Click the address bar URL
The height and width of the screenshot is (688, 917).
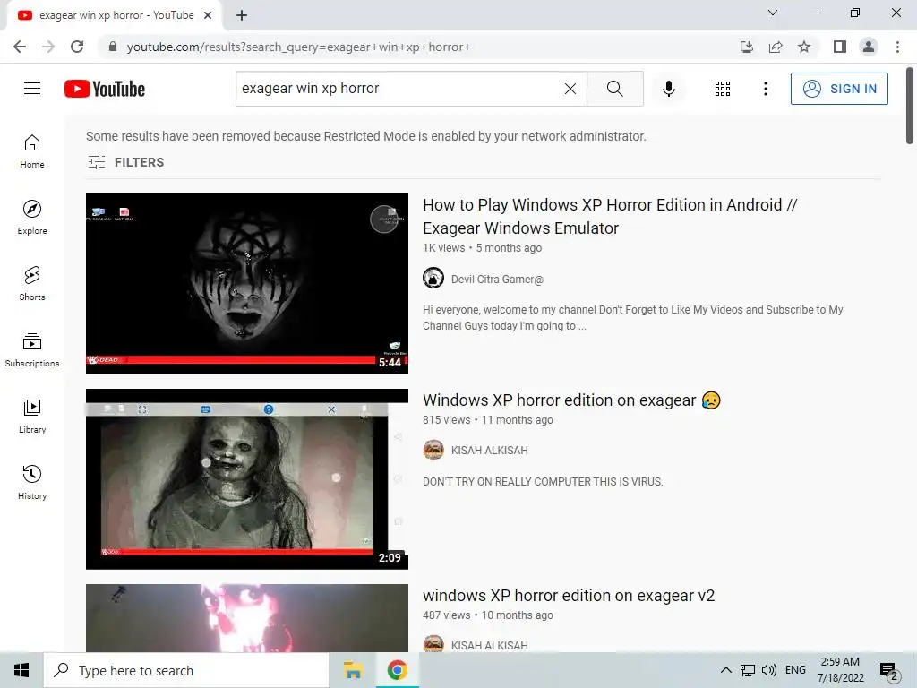(298, 47)
